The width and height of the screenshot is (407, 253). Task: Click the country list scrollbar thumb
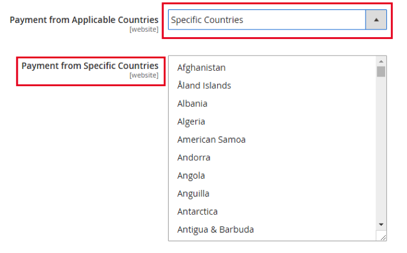[x=381, y=71]
